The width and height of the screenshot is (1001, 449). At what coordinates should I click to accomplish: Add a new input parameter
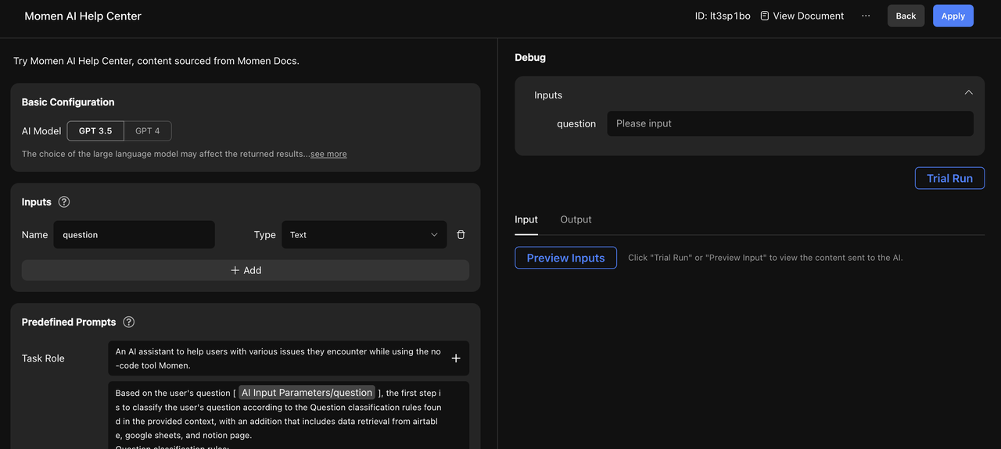tap(246, 270)
